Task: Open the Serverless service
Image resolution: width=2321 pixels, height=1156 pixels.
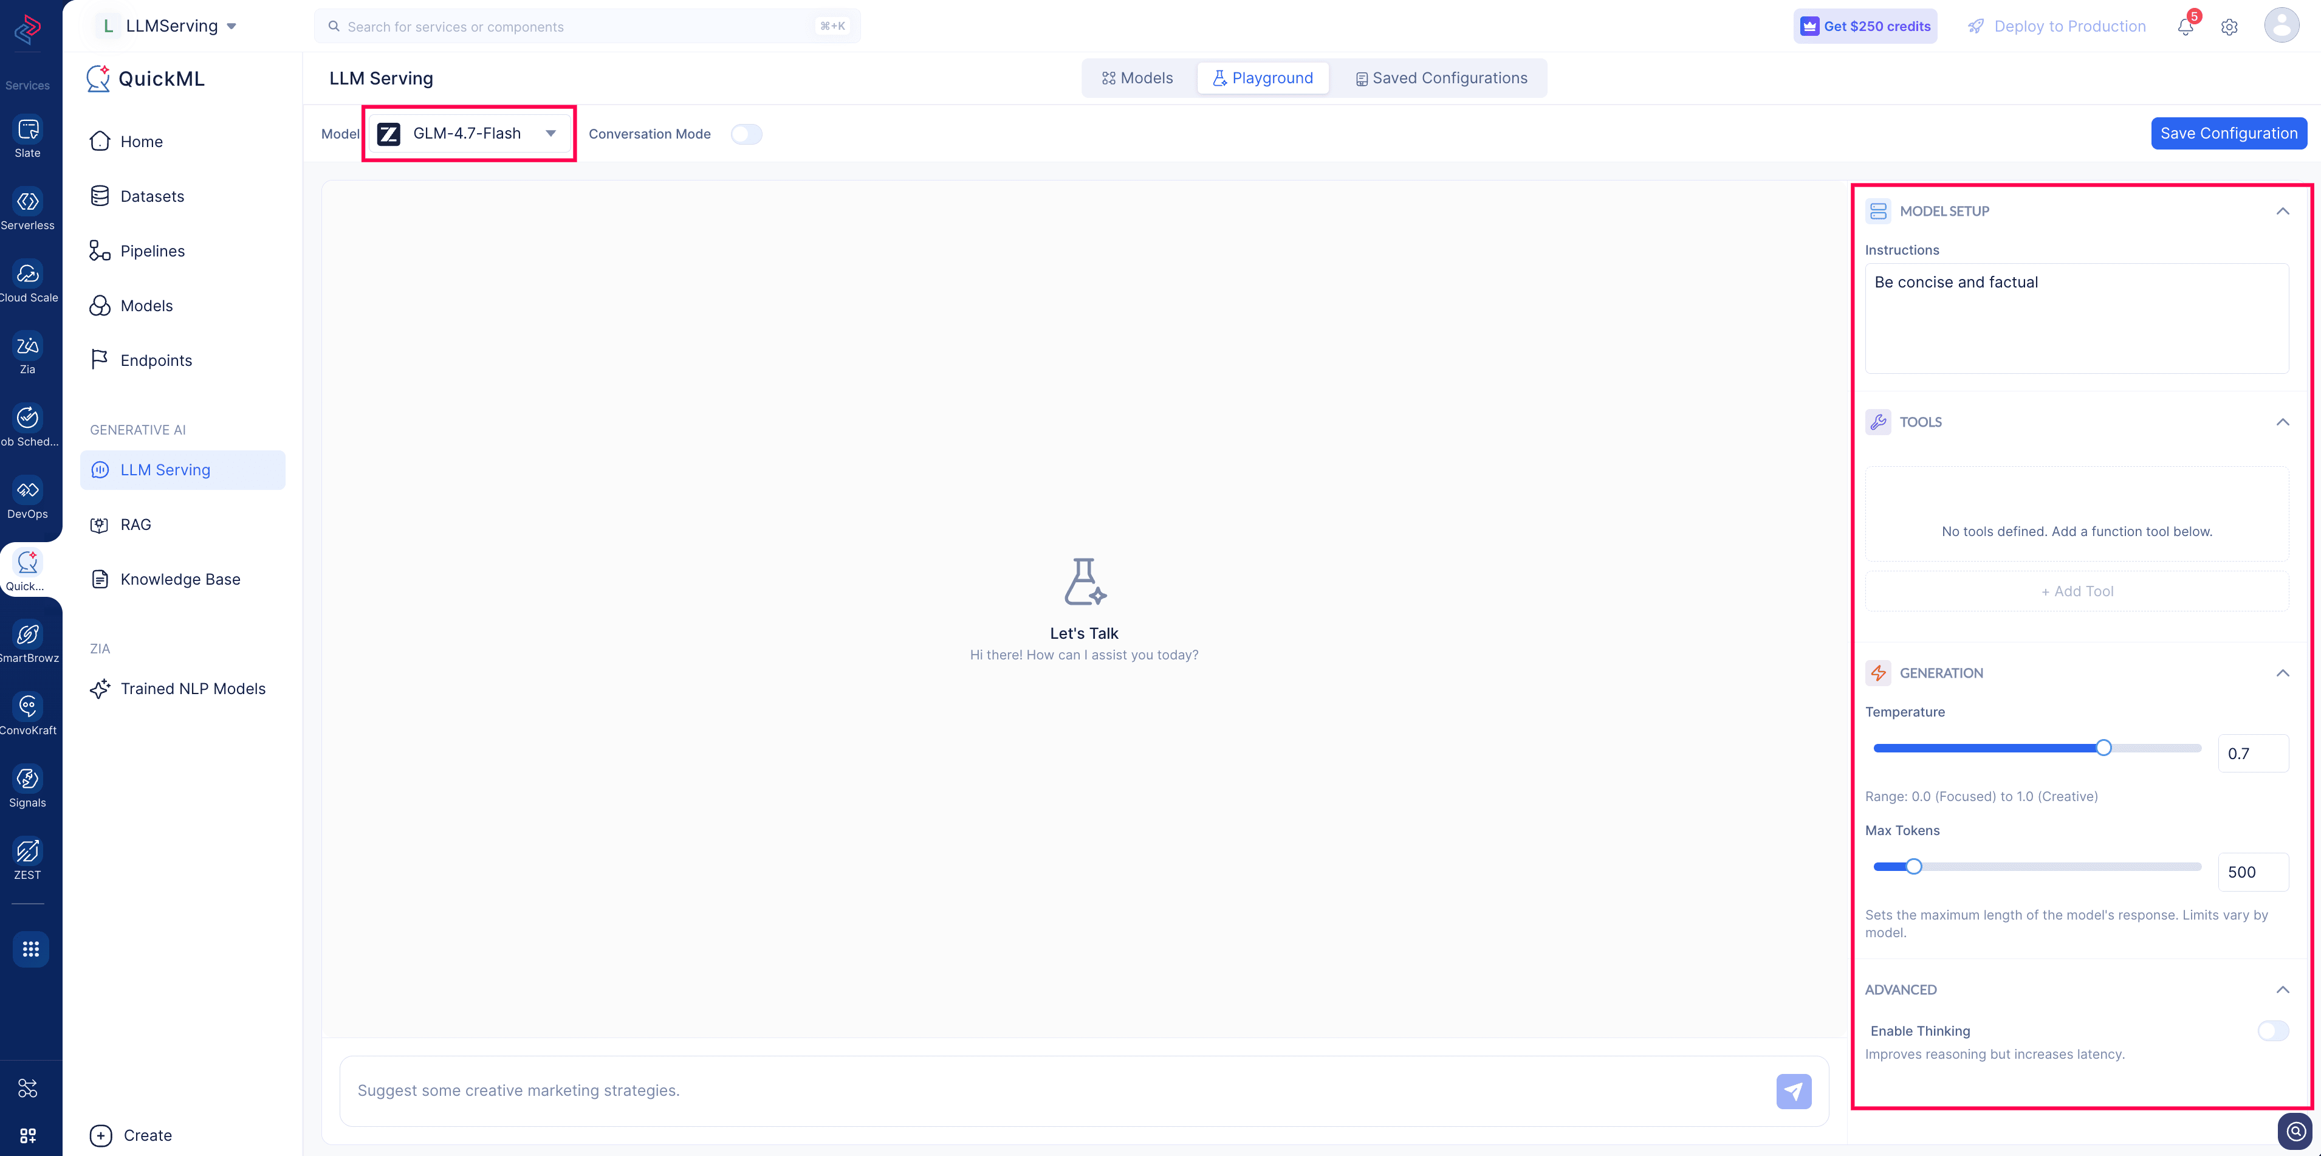Action: [x=28, y=209]
